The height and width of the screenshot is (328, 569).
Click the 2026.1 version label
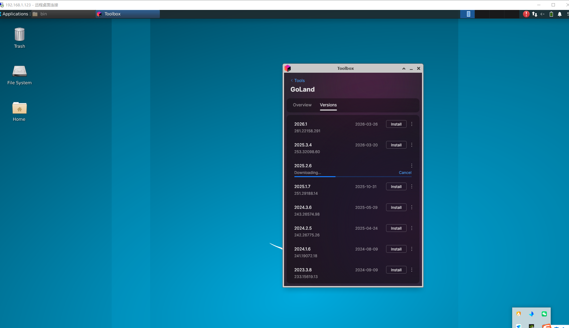(301, 124)
